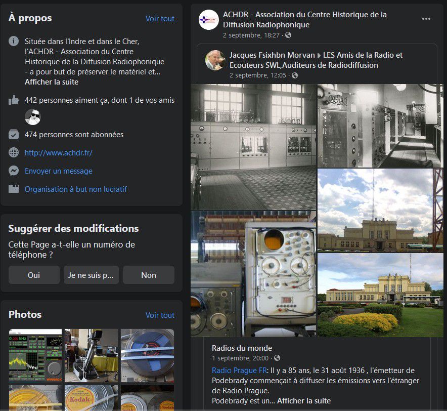447x411 pixels.
Task: Expand description with Afficher la suite in À propos
Action: click(52, 82)
